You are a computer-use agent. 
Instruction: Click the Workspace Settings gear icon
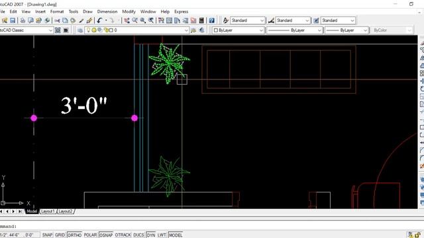(58, 30)
